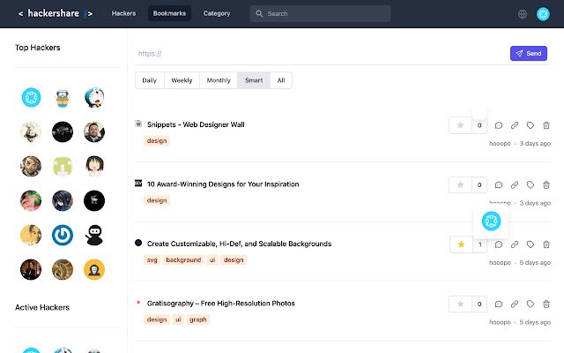The height and width of the screenshot is (353, 564).
Task: Open teal circle avatar in Top Hackers
Action: (31, 97)
